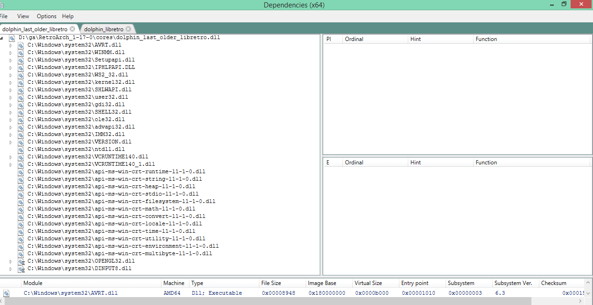Expand the user32.dll tree node

tap(11, 97)
